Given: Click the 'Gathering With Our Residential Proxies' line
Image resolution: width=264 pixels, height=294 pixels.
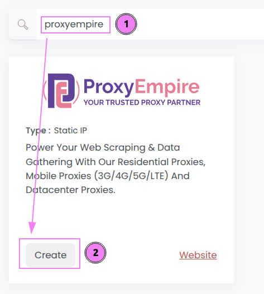Looking at the screenshot, I should click(x=116, y=162).
